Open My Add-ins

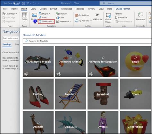click(x=82, y=21)
